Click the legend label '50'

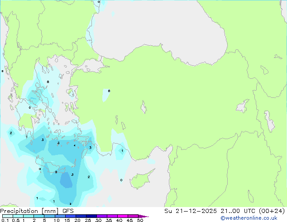coord(140,220)
